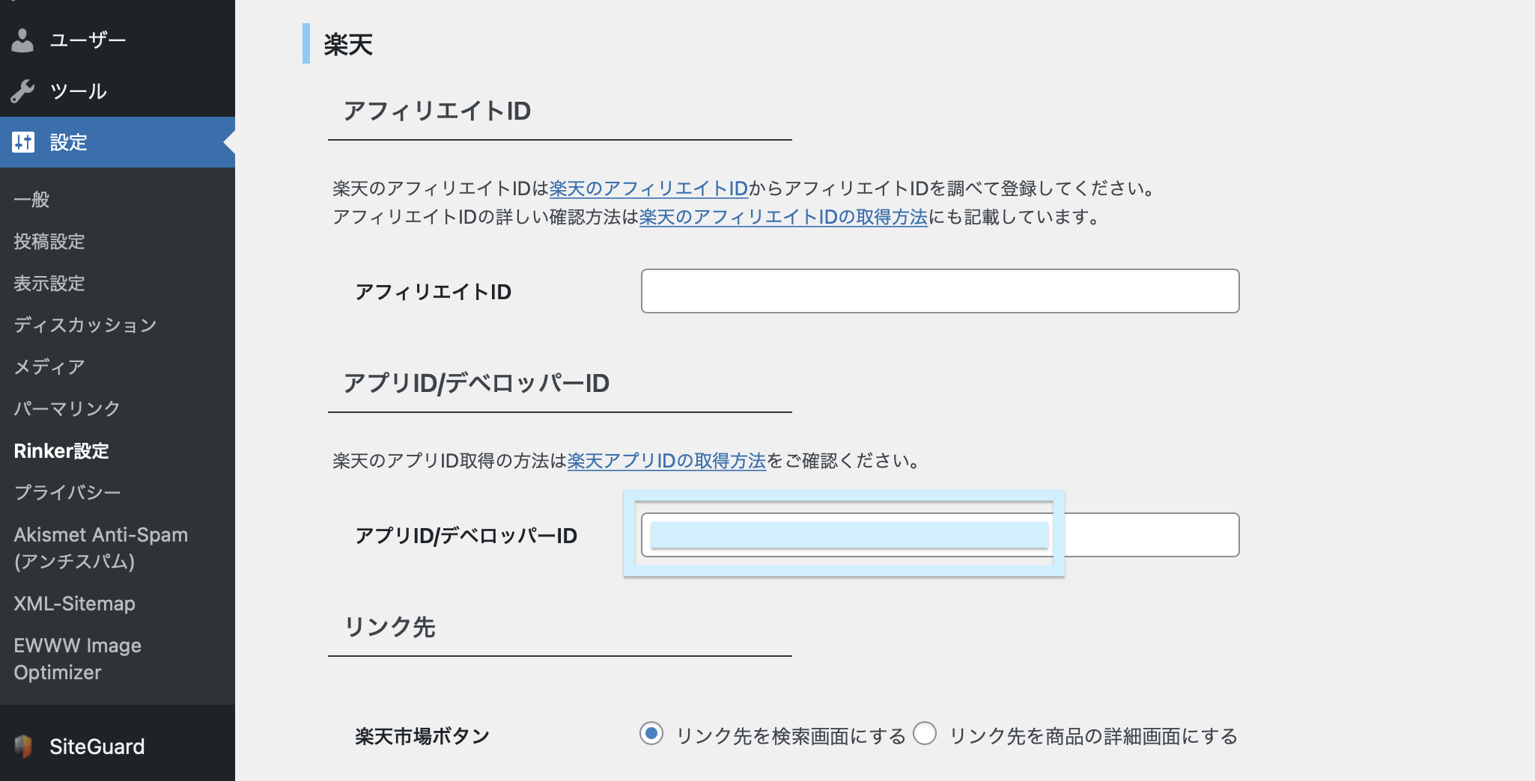The height and width of the screenshot is (781, 1535).
Task: Open メディア settings page
Action: tap(49, 367)
